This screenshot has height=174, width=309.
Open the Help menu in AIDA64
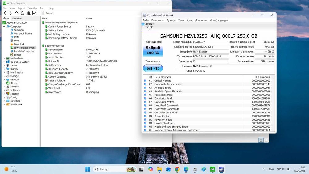51,8
